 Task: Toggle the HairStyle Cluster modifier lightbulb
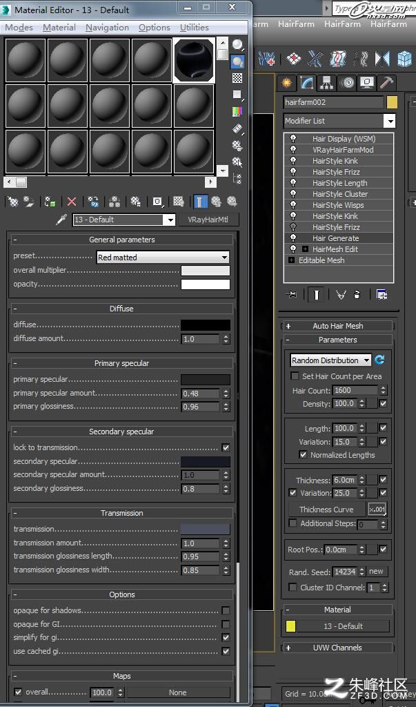(293, 194)
